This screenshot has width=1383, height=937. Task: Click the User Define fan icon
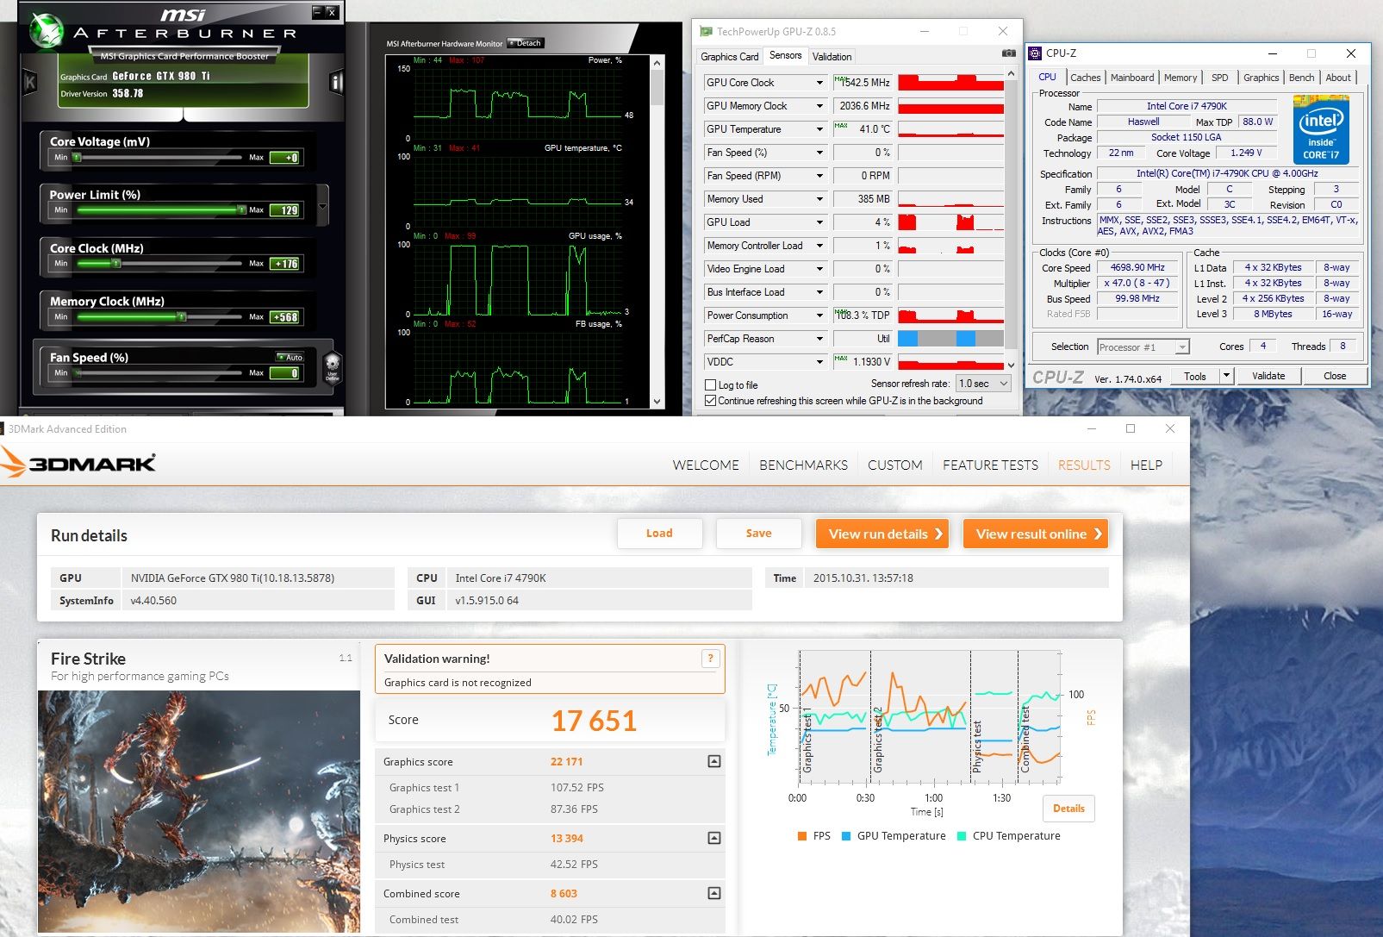[x=333, y=367]
